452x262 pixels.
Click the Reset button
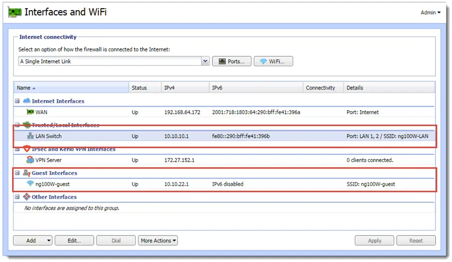[x=416, y=240]
